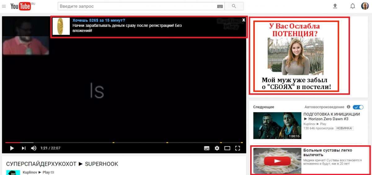This screenshot has height=175, width=372.
Task: Open Kuplinov ► Play channel below video
Action: pyautogui.click(x=36, y=172)
